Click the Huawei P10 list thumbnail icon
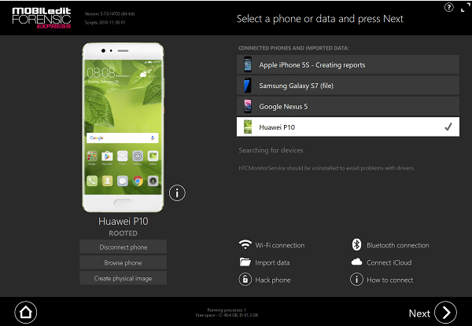Image resolution: width=472 pixels, height=326 pixels. (x=248, y=126)
